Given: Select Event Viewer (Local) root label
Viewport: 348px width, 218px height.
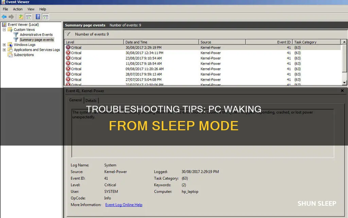Looking at the screenshot, I should [x=23, y=24].
